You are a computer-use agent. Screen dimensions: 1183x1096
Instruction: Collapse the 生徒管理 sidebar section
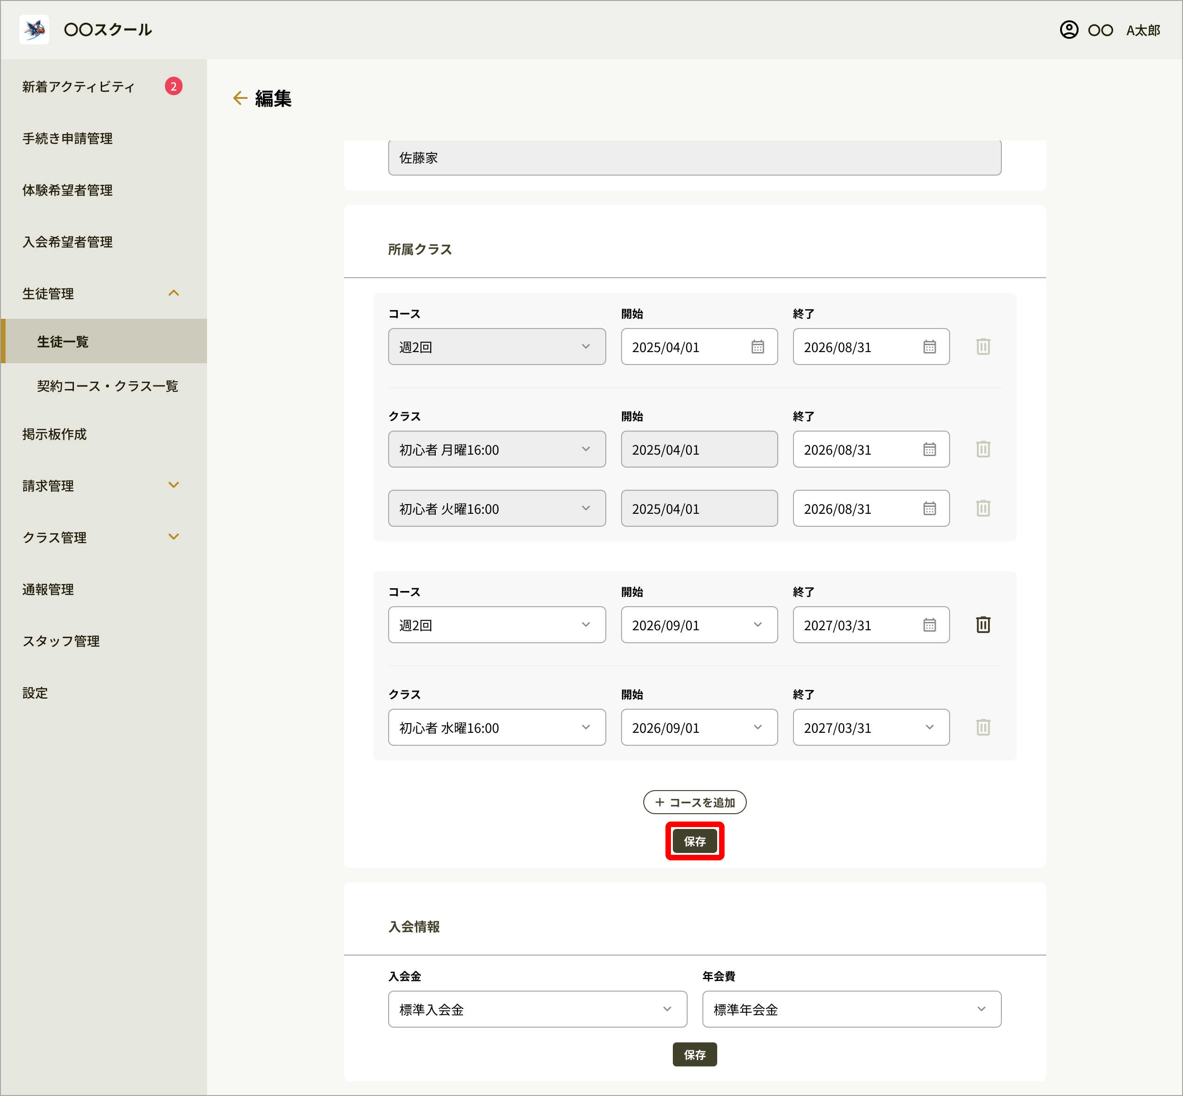click(173, 293)
